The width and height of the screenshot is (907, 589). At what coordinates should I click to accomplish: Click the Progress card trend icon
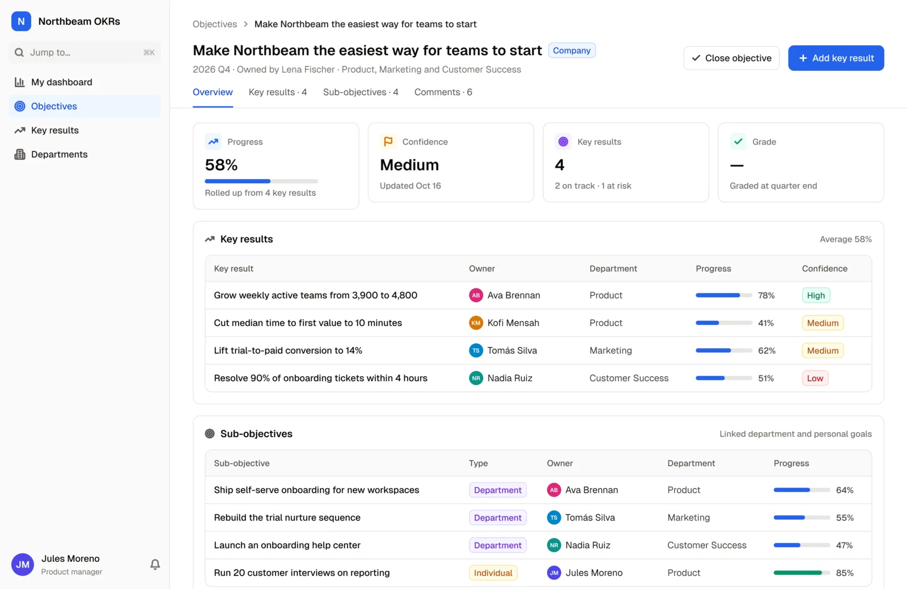pos(213,142)
